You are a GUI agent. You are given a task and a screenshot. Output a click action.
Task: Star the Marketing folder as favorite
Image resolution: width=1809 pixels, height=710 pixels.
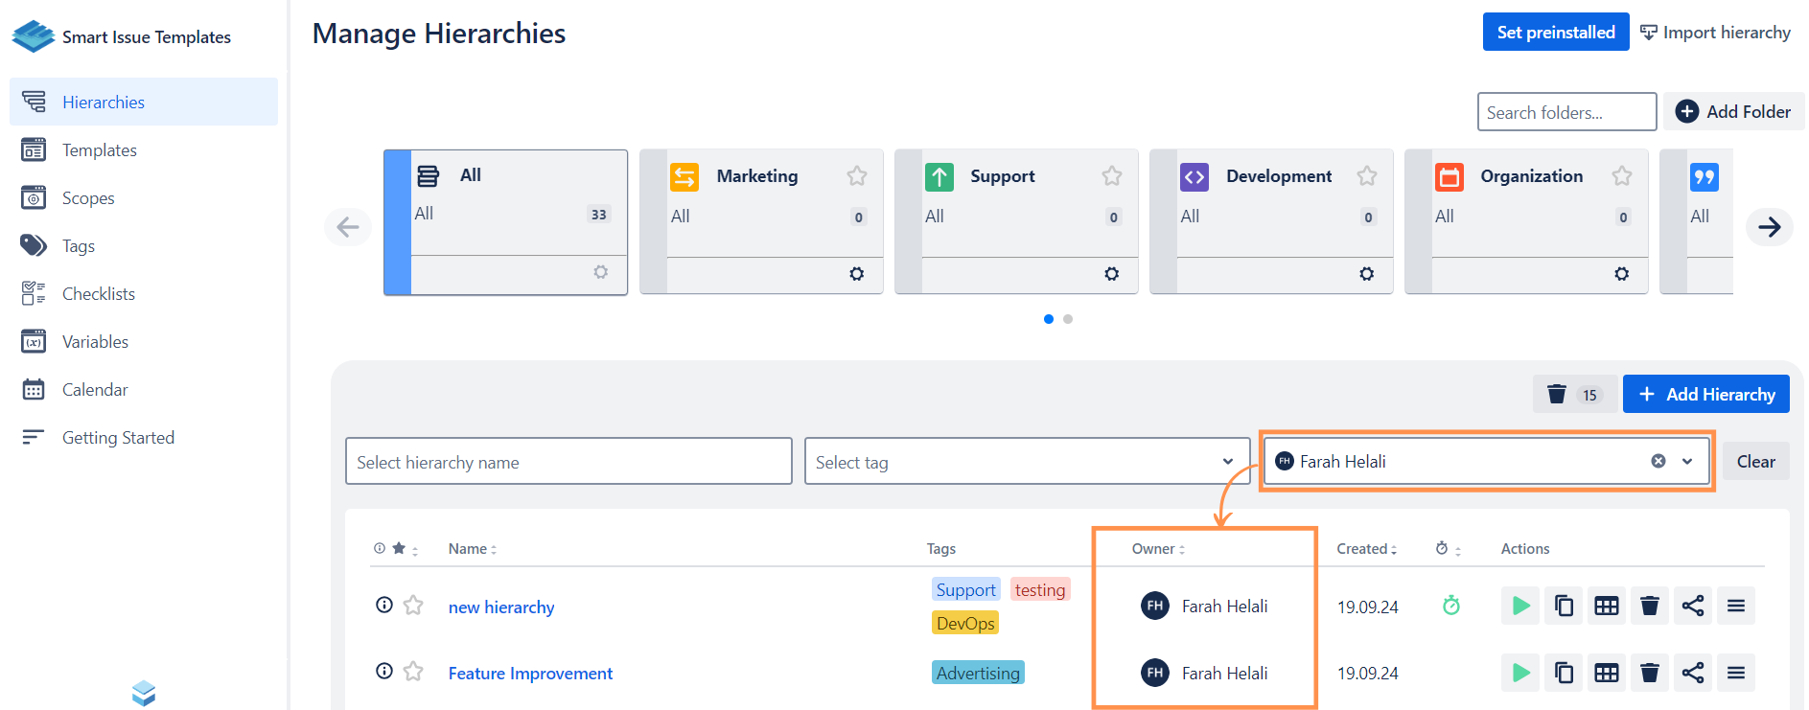856,176
